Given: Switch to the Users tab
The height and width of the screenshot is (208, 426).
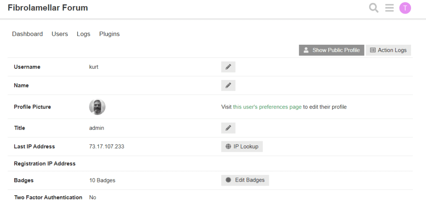Looking at the screenshot, I should 60,34.
